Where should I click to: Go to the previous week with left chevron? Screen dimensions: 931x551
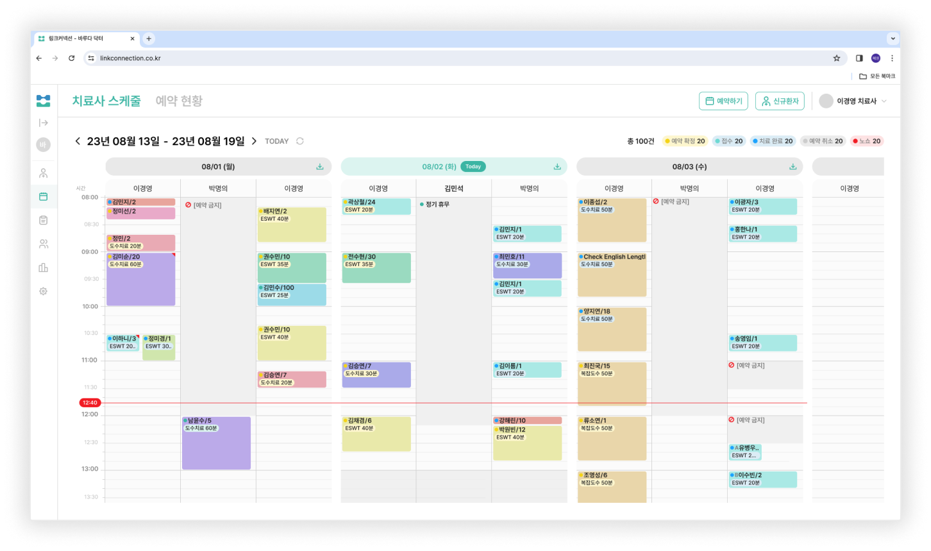click(78, 141)
